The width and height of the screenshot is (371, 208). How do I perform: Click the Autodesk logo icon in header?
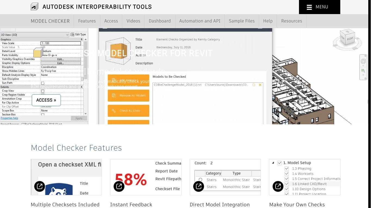click(x=35, y=7)
